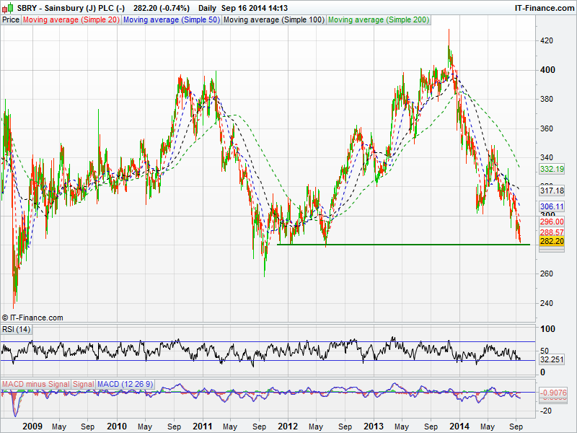Click the IT-Finance.com logo at top right

[x=544, y=7]
